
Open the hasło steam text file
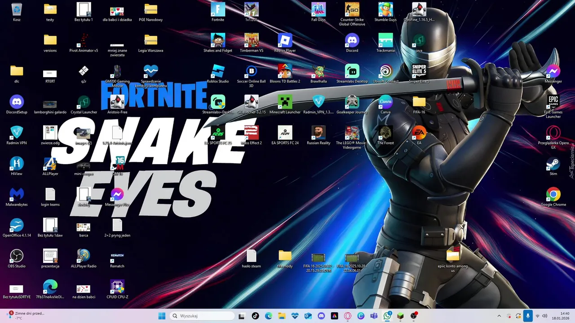pyautogui.click(x=252, y=259)
